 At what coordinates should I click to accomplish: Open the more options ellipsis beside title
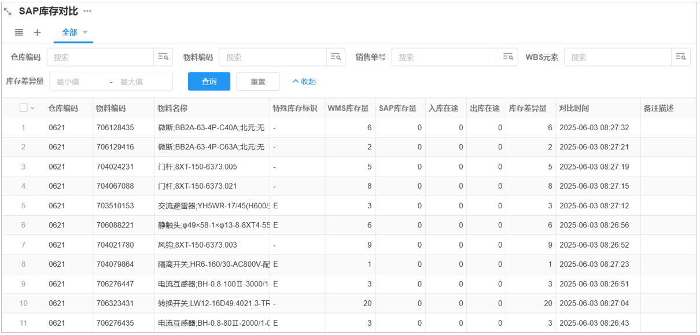click(87, 11)
